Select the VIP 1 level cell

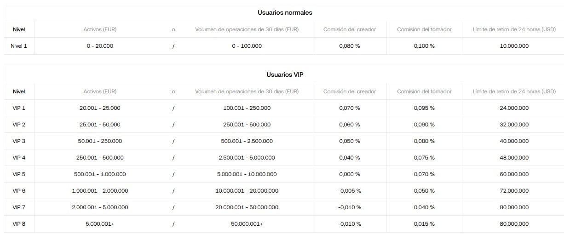[19, 108]
